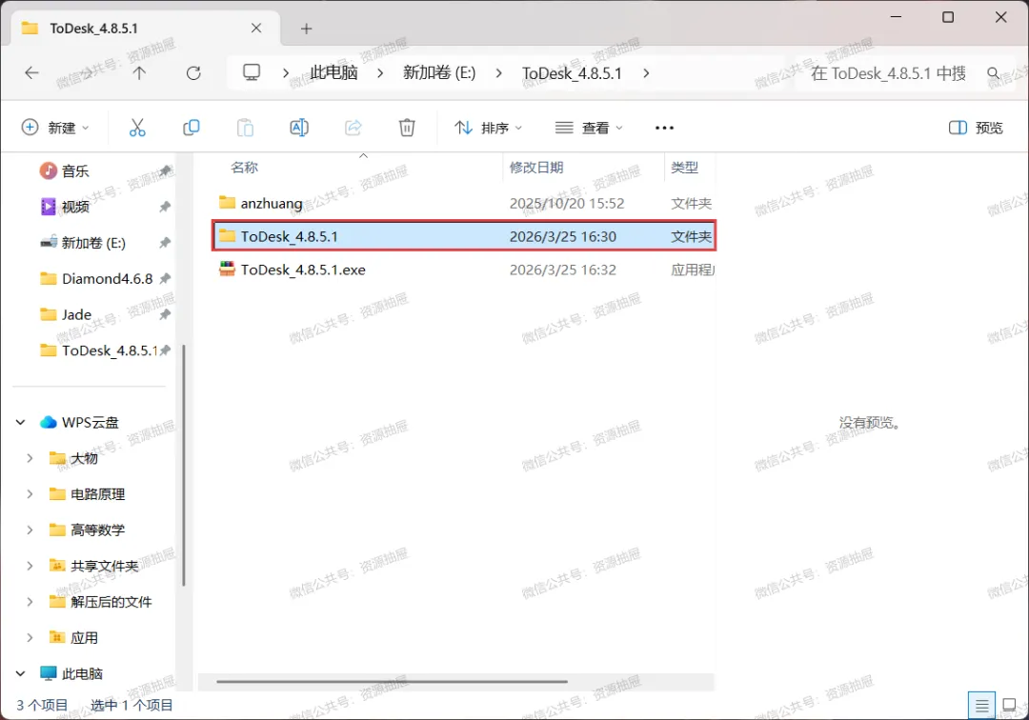The height and width of the screenshot is (720, 1029).
Task: Select the anzhuang folder
Action: [271, 203]
